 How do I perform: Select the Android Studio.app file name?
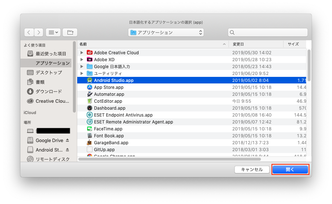pos(114,81)
